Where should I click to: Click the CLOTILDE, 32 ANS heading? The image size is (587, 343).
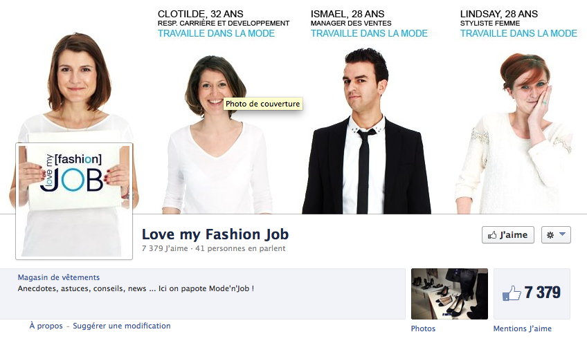click(x=201, y=13)
